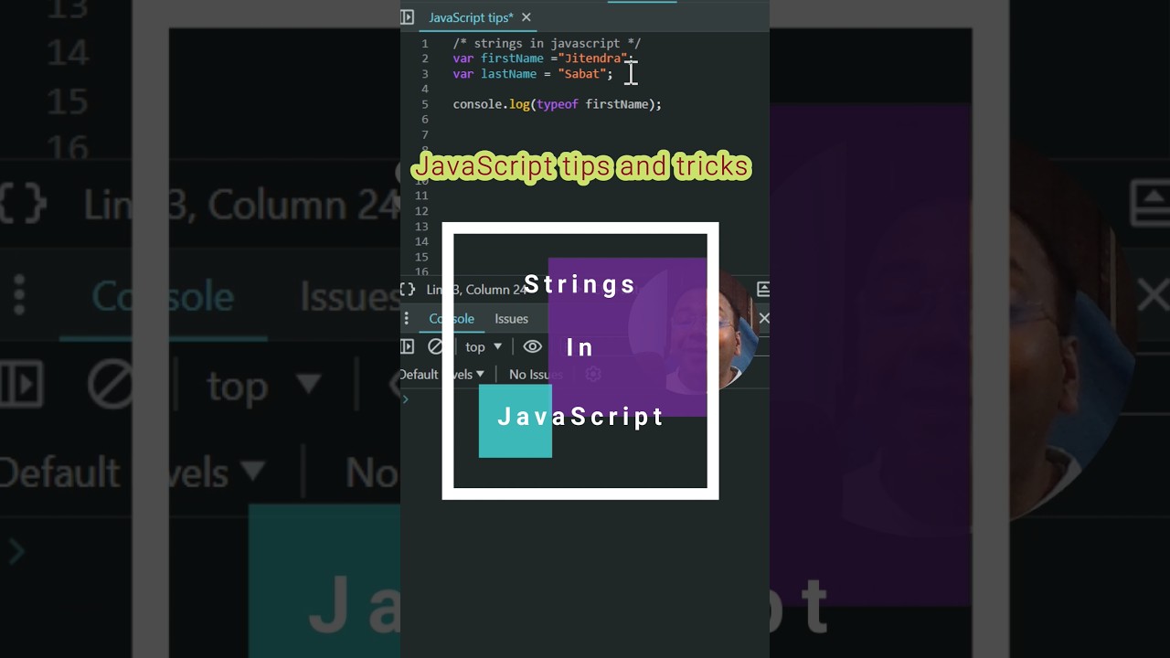Viewport: 1170px width, 658px height.
Task: Click the console prompt input line
Action: coord(585,399)
